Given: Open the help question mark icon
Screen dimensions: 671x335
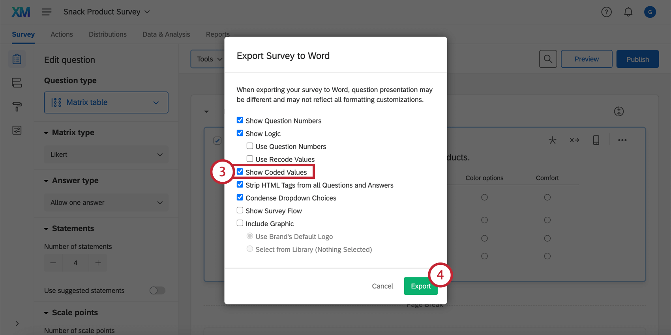Looking at the screenshot, I should (x=606, y=12).
